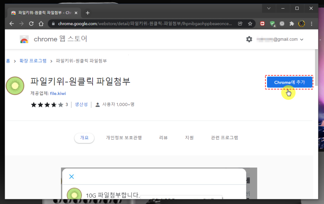Switch to the 지원 tab
This screenshot has width=324, height=204.
coord(189,138)
